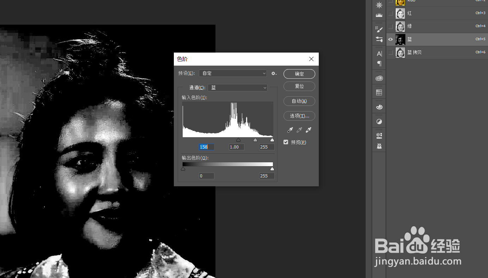Open the Navigator panel wheel icon
This screenshot has height=278, width=488.
(x=379, y=5)
